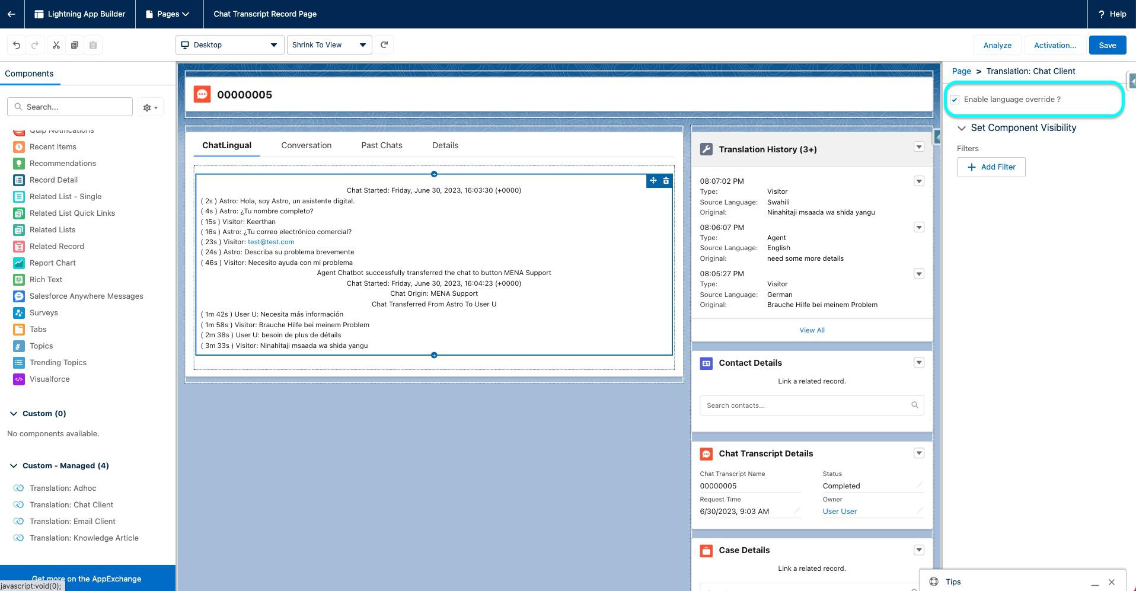Viewport: 1136px width, 591px height.
Task: Switch to the Conversation tab
Action: click(306, 145)
